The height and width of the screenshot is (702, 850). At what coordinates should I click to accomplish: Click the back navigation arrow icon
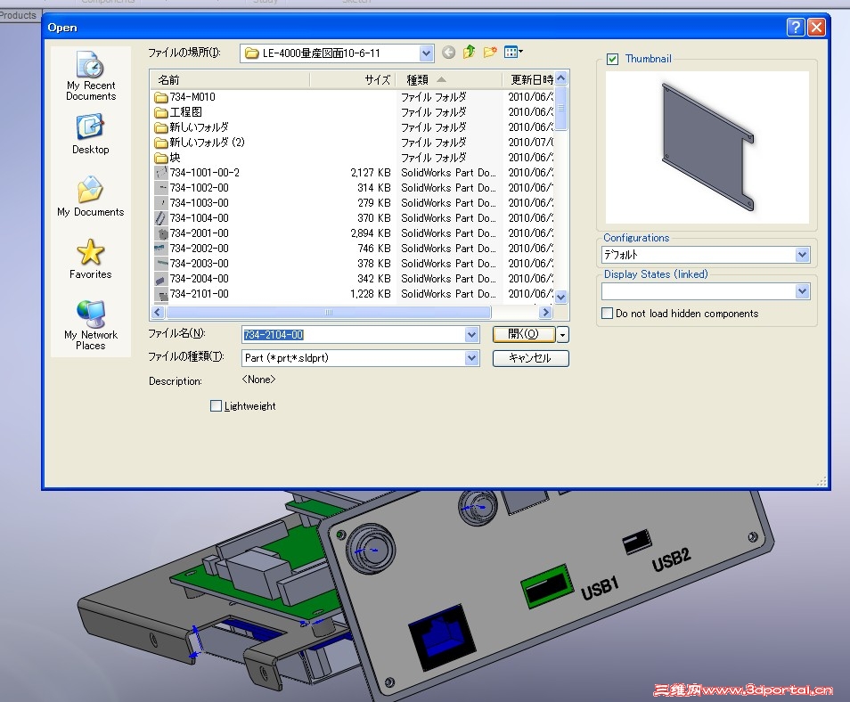pyautogui.click(x=448, y=52)
